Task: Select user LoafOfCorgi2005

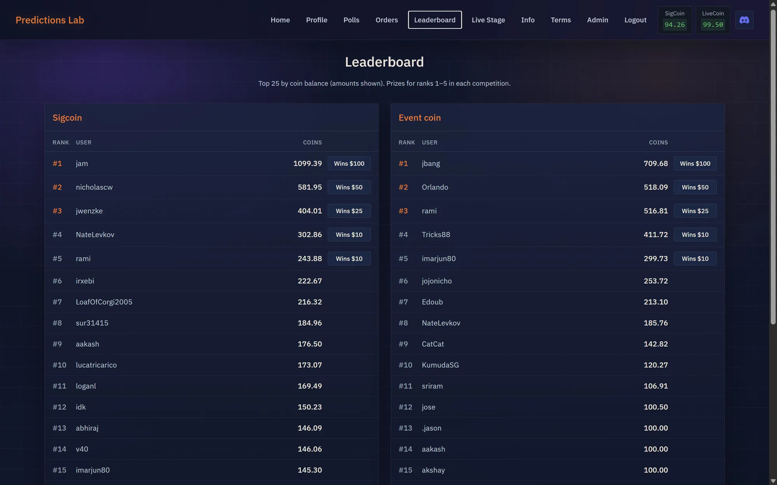Action: pos(104,302)
